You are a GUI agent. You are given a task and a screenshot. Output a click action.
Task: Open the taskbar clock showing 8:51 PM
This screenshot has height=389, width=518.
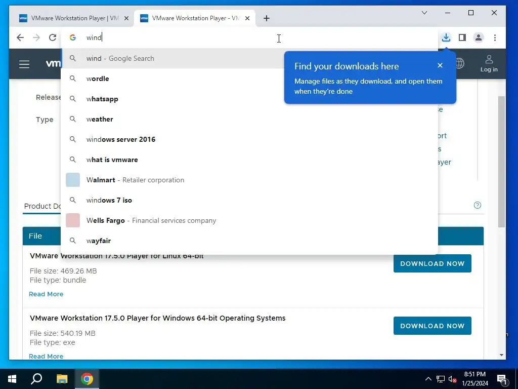(474, 379)
